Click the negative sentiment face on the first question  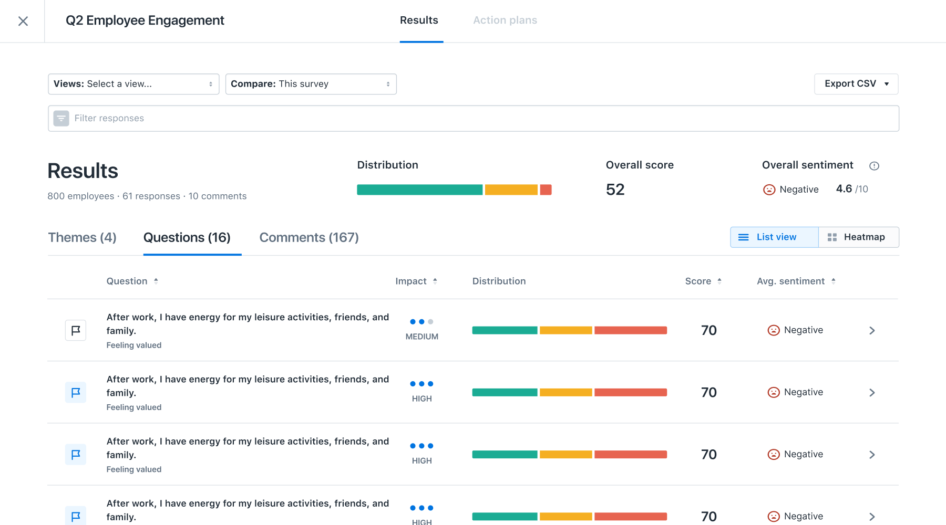coord(774,330)
